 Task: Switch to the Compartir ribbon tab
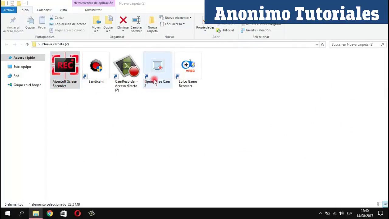(x=44, y=10)
